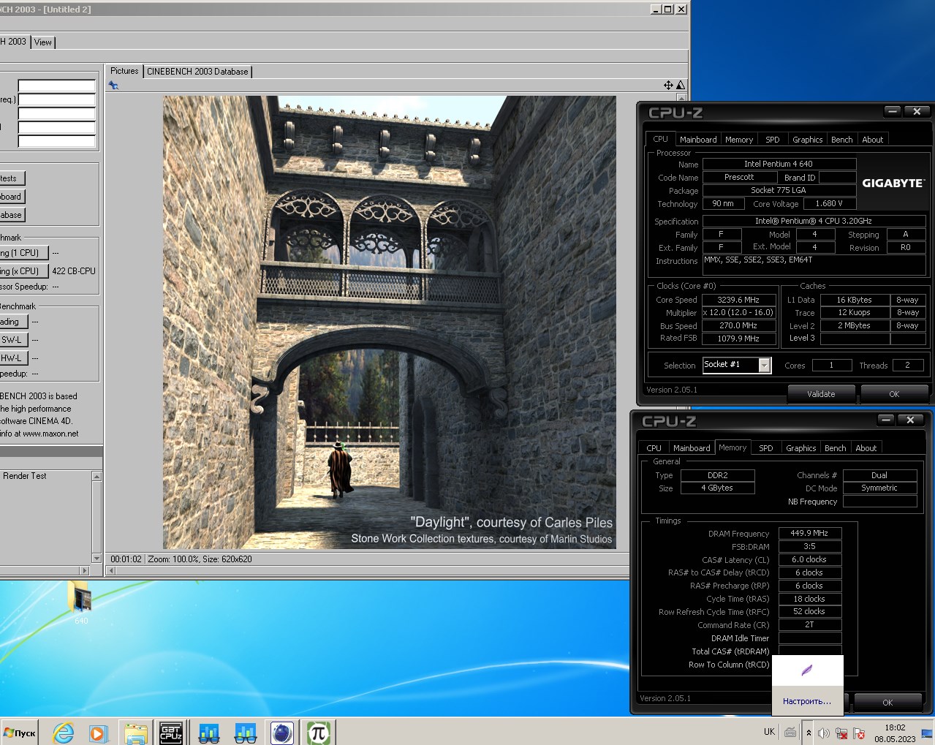Click the network tray icon with red X
The image size is (935, 745).
pos(841,733)
